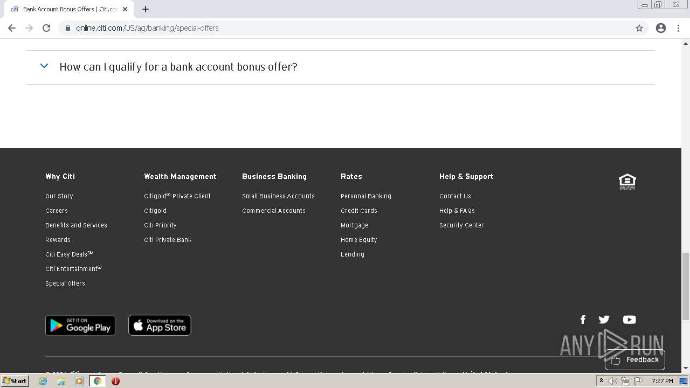Open Citi Facebook page icon
690x388 pixels.
point(583,320)
